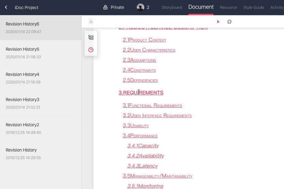Click timestamp 2020/01/14 21:02:21
This screenshot has height=189, width=284.
23,107
